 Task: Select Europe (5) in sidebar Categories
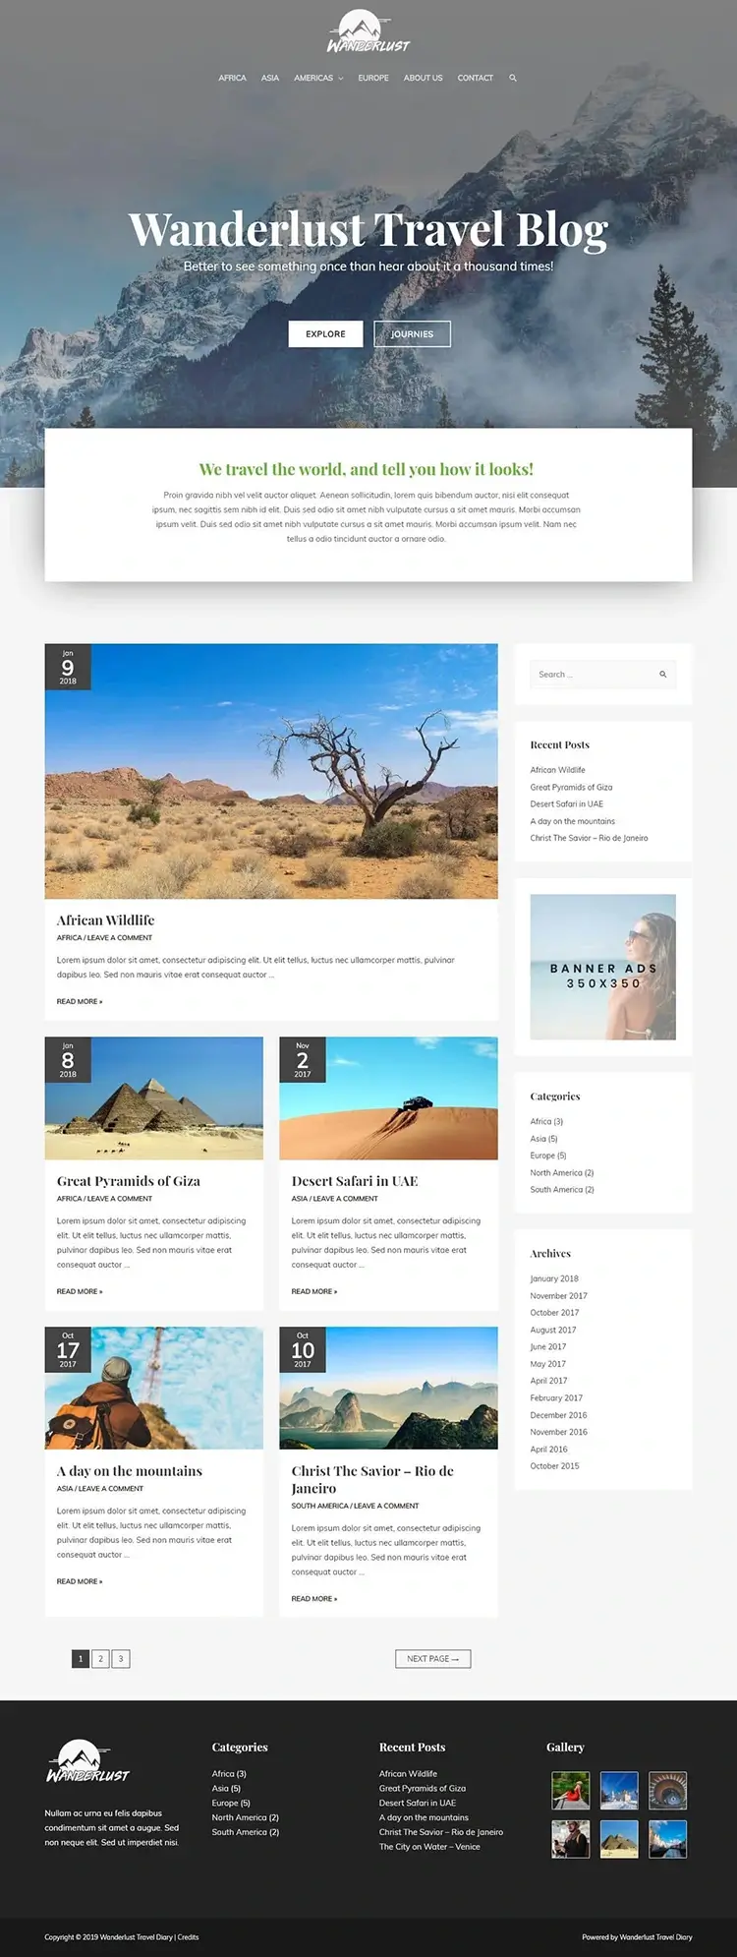click(x=548, y=1156)
